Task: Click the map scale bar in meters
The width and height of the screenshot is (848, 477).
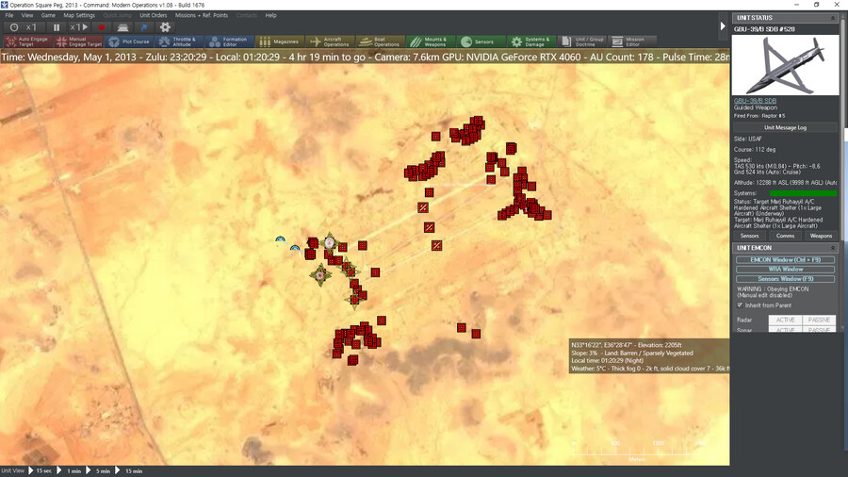Action: [x=639, y=451]
